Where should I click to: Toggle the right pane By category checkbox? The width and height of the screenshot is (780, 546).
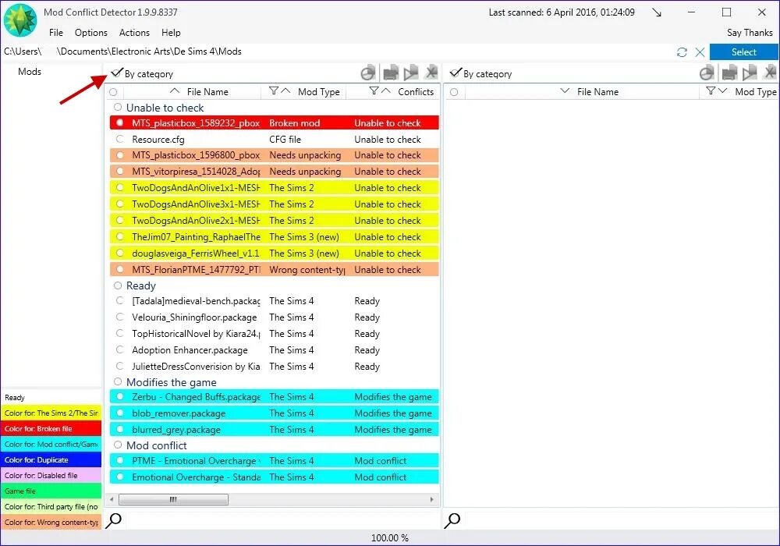[x=456, y=73]
